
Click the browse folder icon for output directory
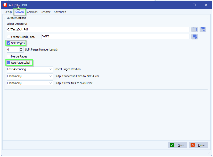[194, 29]
